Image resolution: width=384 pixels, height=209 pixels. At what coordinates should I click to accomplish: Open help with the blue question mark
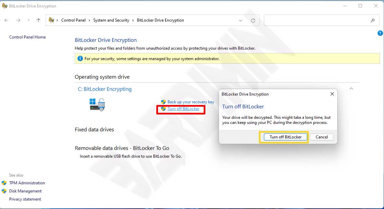tap(380, 33)
